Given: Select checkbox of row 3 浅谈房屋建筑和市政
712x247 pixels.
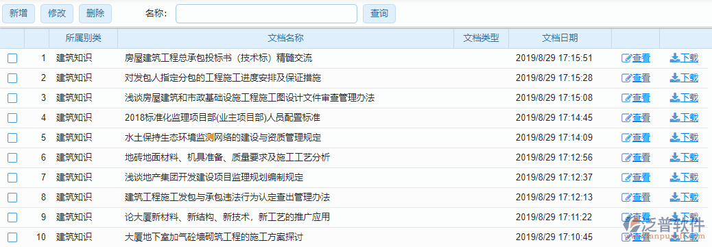Looking at the screenshot, I should 12,98.
